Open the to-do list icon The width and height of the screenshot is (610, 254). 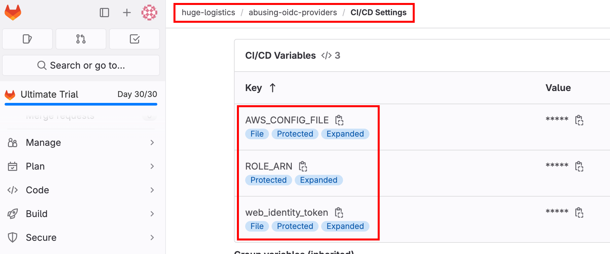[x=134, y=39]
